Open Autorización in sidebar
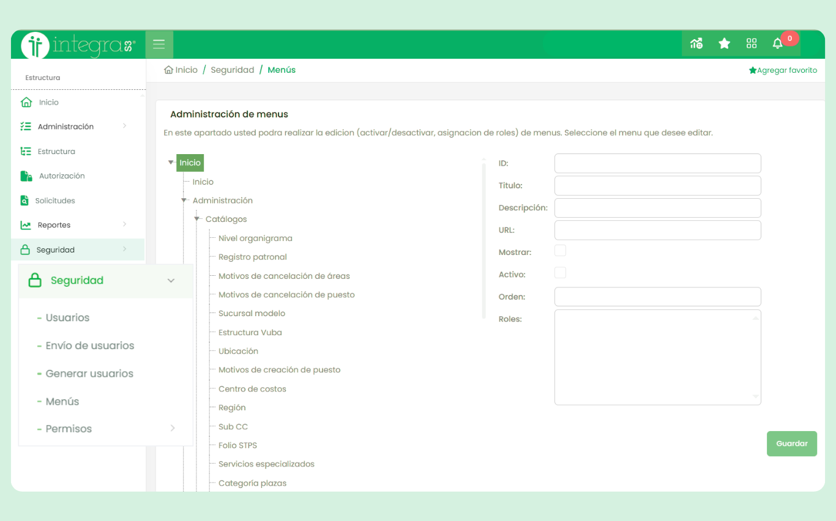The width and height of the screenshot is (836, 521). pyautogui.click(x=62, y=176)
